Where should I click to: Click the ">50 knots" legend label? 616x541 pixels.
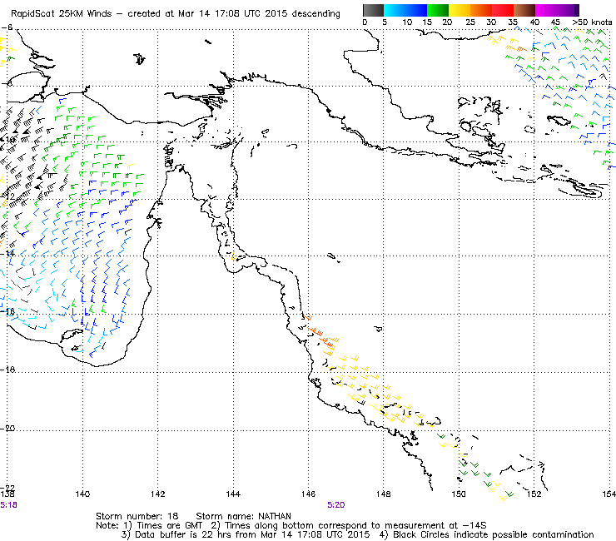(592, 22)
